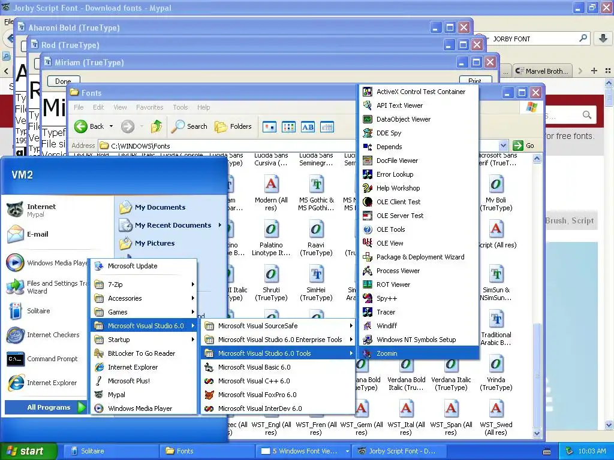Launch Zoomin
The height and width of the screenshot is (460, 614).
[419, 353]
